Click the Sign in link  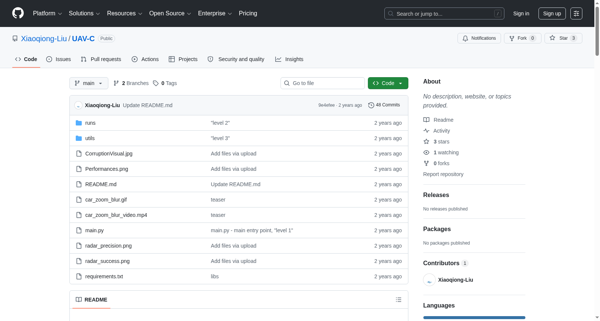[x=521, y=13]
